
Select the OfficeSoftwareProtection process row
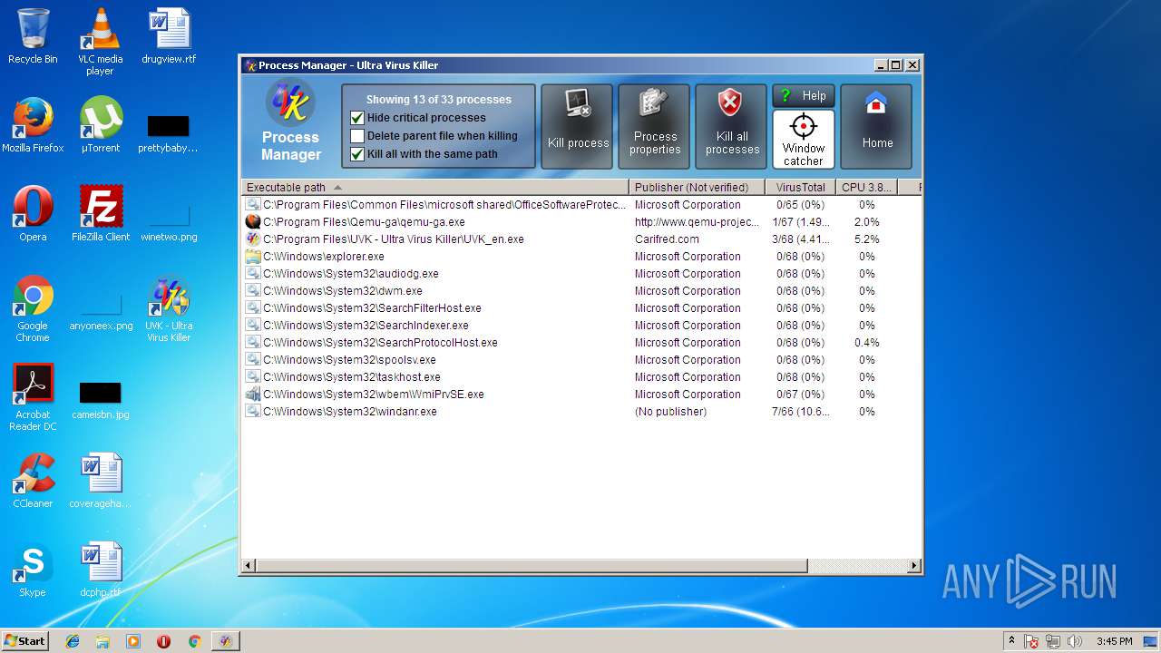[580, 205]
